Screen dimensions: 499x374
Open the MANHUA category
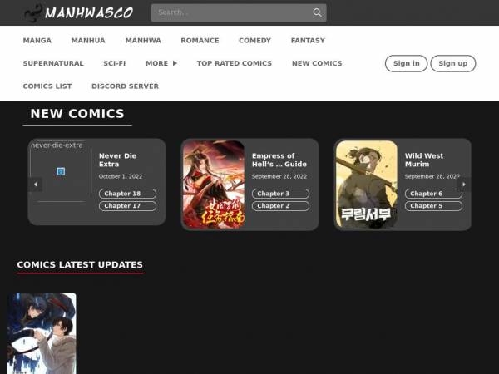pyautogui.click(x=88, y=41)
